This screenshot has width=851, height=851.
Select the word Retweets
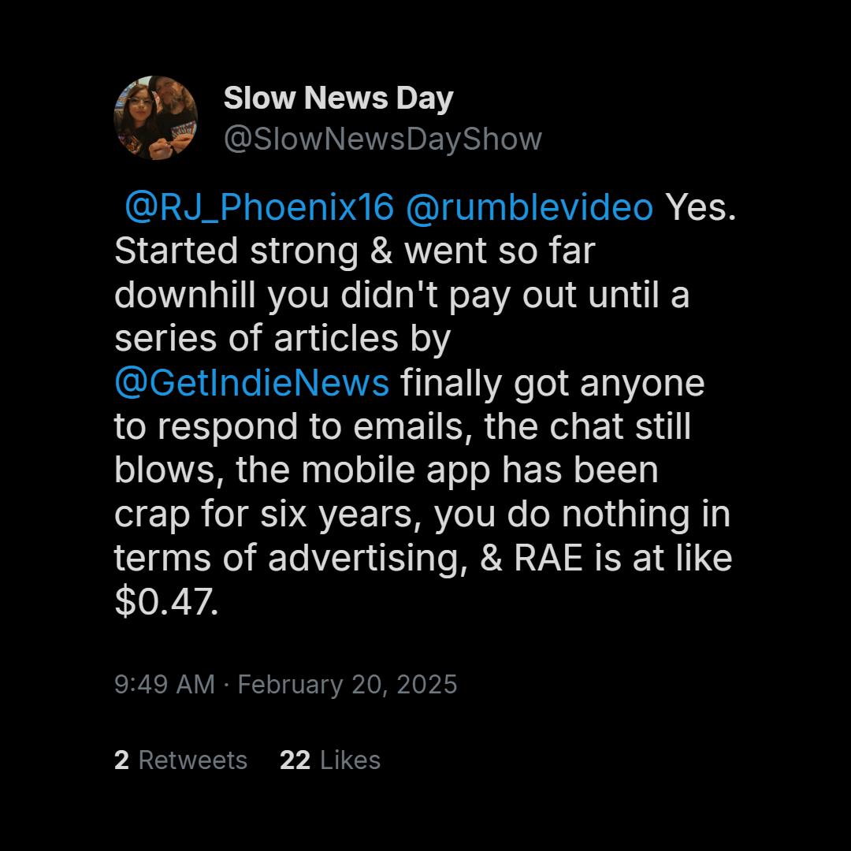[193, 760]
